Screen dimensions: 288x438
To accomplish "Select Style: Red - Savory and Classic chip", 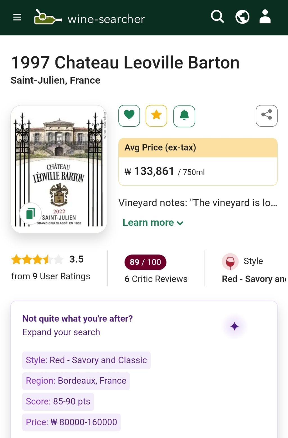I will (86, 360).
